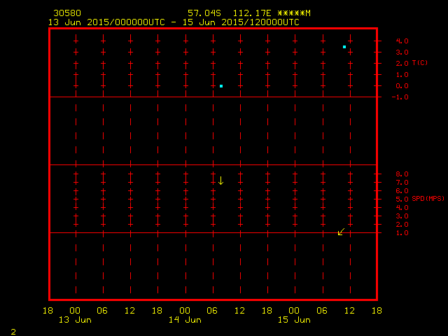
Task: Click the 00 hour label above 15 Jun
Action: pyautogui.click(x=294, y=311)
